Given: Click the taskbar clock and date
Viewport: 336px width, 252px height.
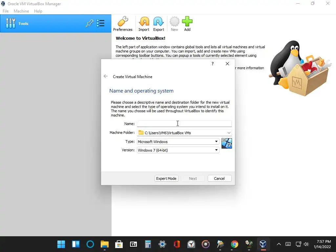Looking at the screenshot, I should coord(323,244).
